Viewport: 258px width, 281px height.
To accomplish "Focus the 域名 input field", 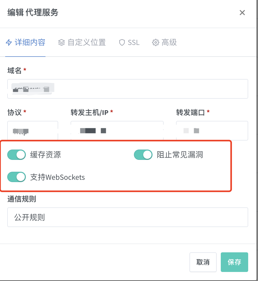I will coord(127,89).
